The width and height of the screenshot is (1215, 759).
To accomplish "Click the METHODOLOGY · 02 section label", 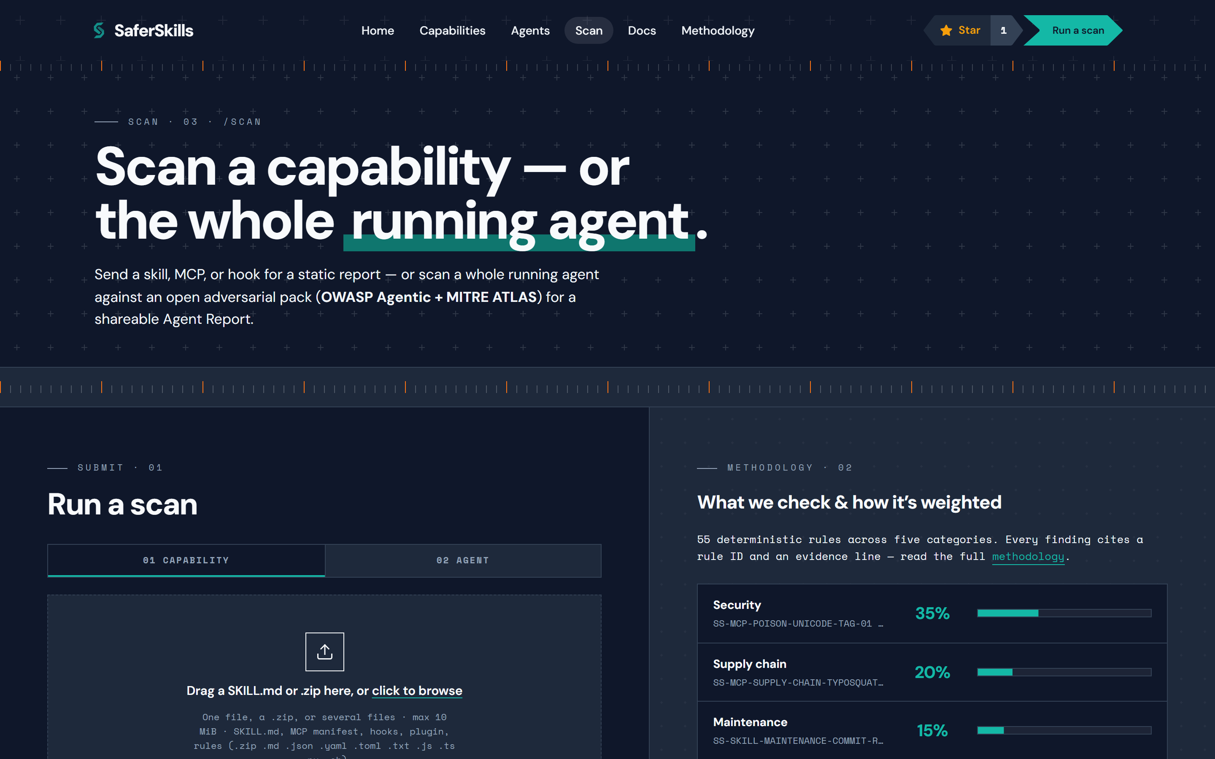I will [790, 468].
